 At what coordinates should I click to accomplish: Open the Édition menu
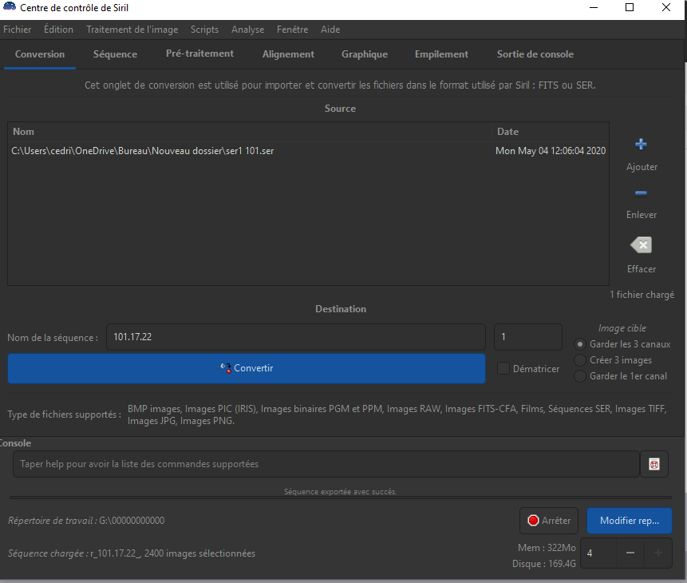point(58,30)
